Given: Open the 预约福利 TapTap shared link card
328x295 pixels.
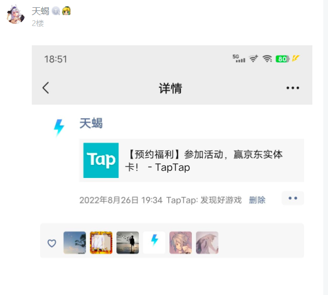Looking at the screenshot, I should (191, 160).
